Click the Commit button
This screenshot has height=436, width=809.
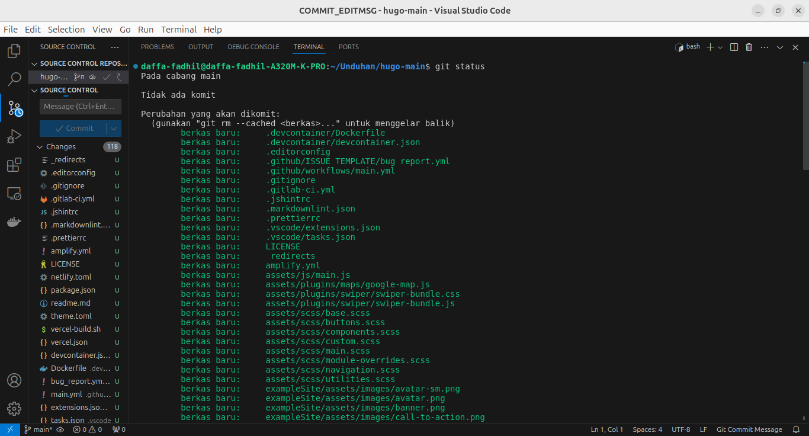click(73, 129)
